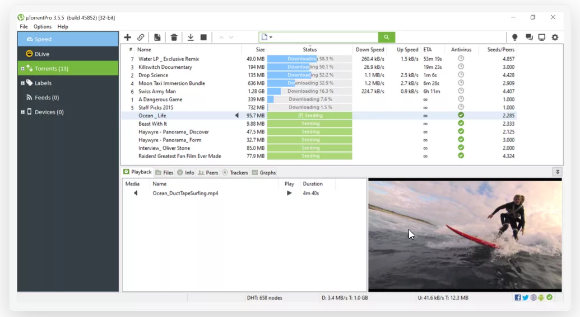
Task: Expand the Labels sidebar section
Action: tap(22, 83)
